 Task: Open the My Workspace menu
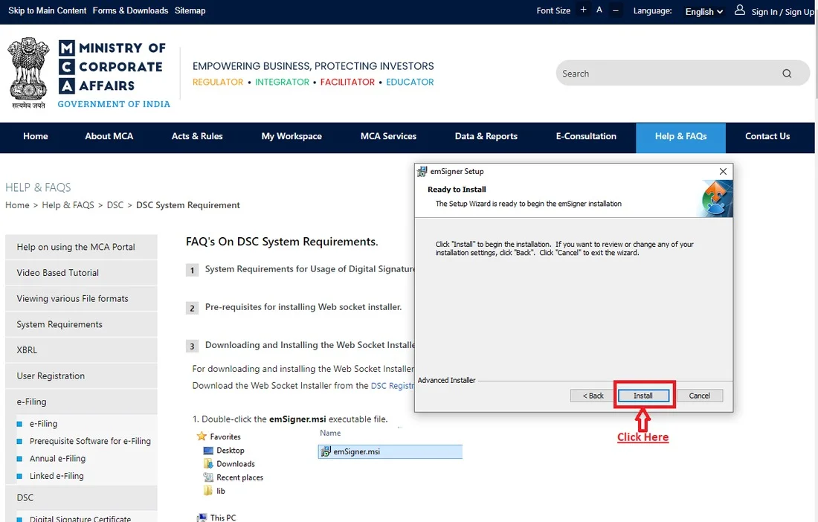pyautogui.click(x=292, y=136)
